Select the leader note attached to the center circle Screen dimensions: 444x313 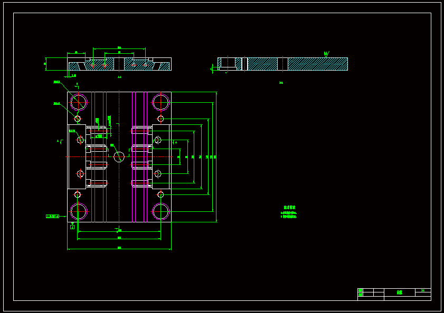[x=112, y=145]
